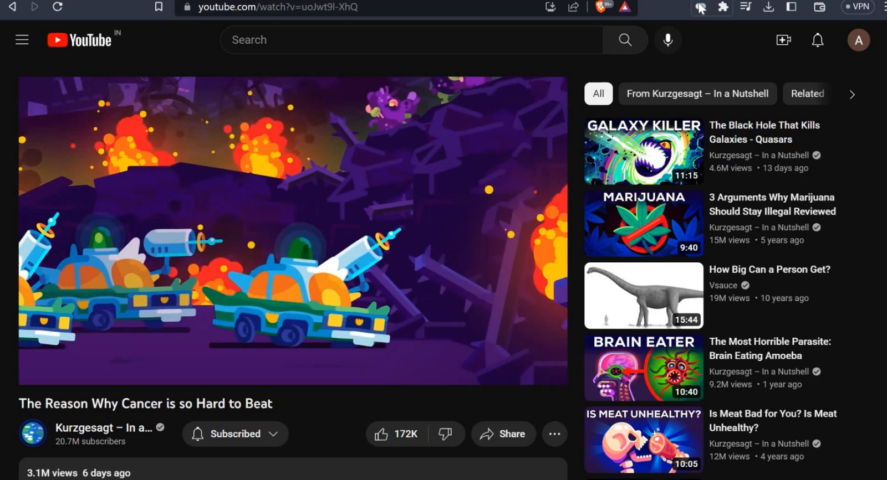The image size is (887, 480).
Task: Open 'The Most Horrible Parasite' video title
Action: [770, 349]
